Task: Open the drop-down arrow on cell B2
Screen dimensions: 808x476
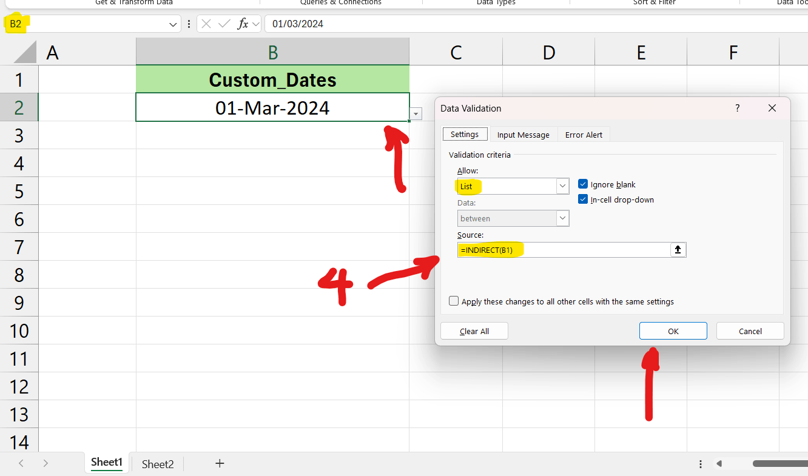Action: (416, 114)
